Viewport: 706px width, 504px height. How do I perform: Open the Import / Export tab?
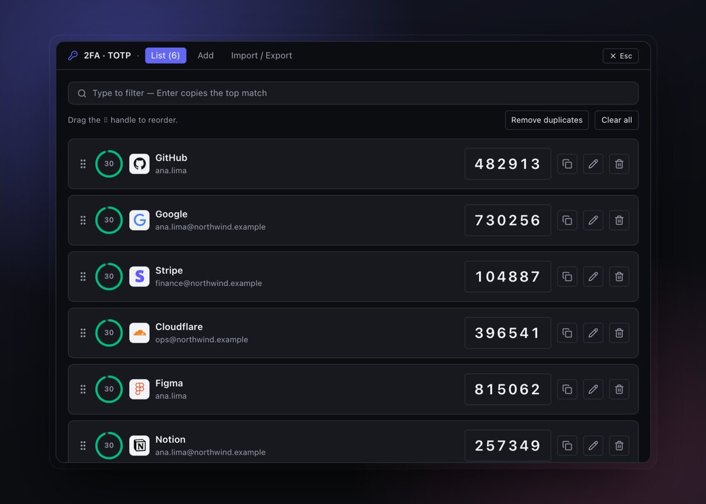[x=262, y=55]
